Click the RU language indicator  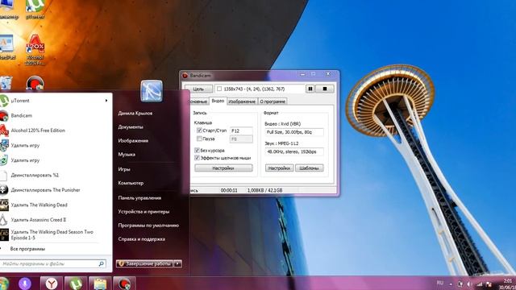pos(440,283)
